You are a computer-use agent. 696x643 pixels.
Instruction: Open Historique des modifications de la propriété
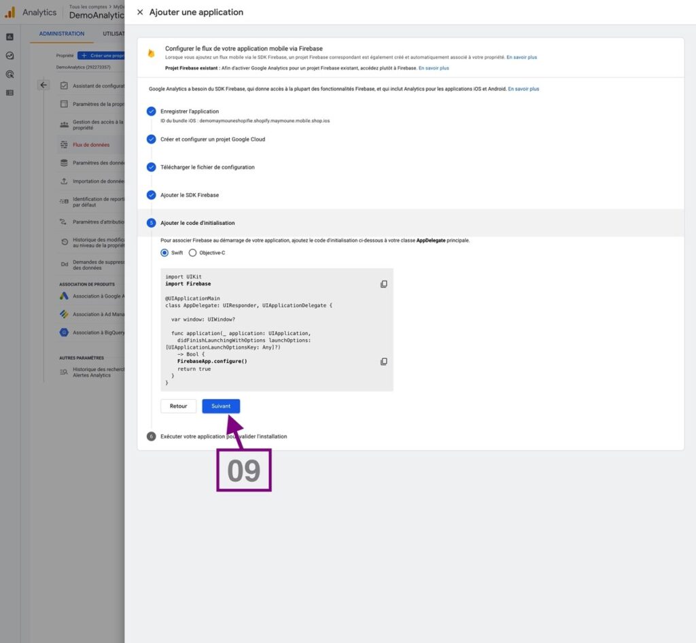[92, 242]
